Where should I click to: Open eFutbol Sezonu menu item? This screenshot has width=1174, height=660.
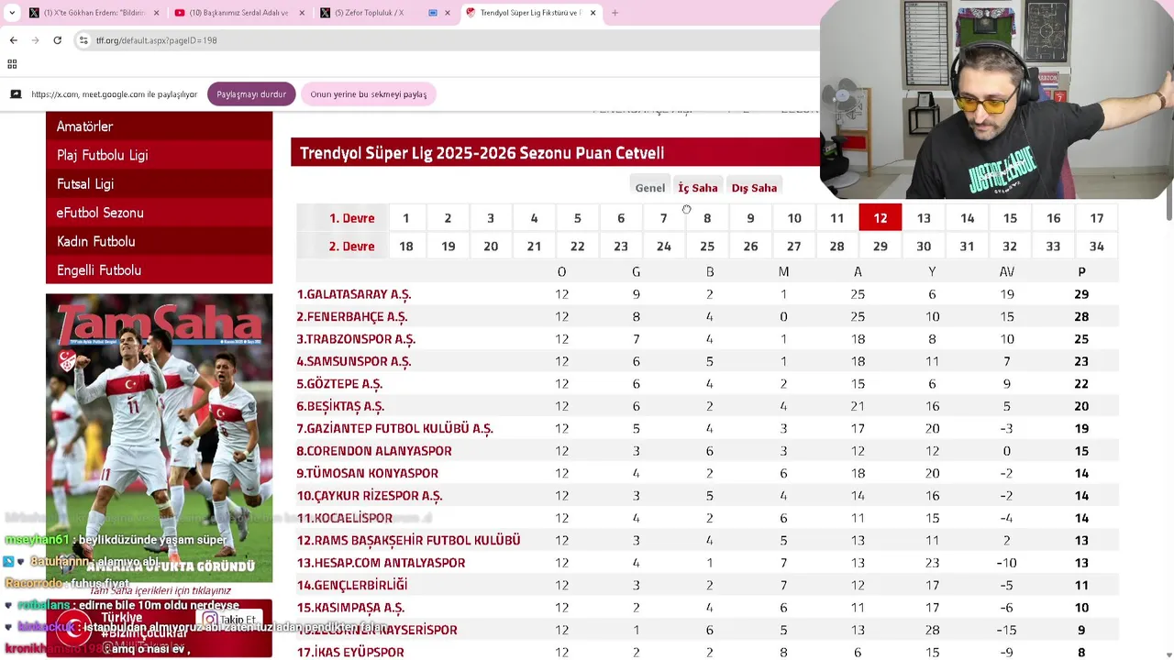point(159,213)
